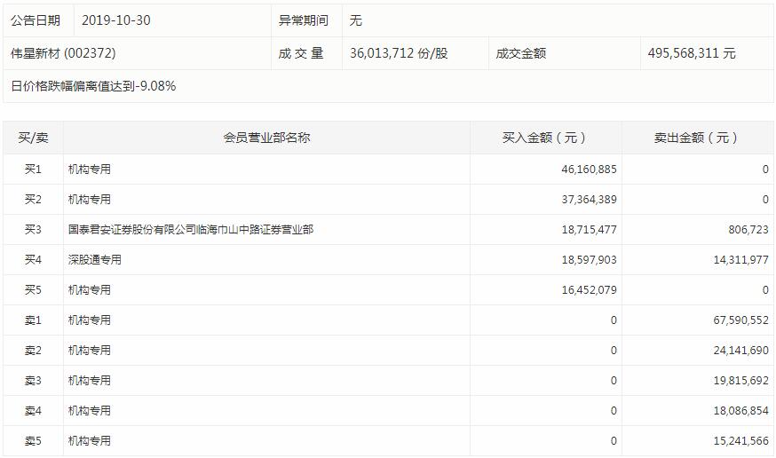Select sell amount 67,590,552
Image resolution: width=776 pixels, height=458 pixels.
click(735, 320)
